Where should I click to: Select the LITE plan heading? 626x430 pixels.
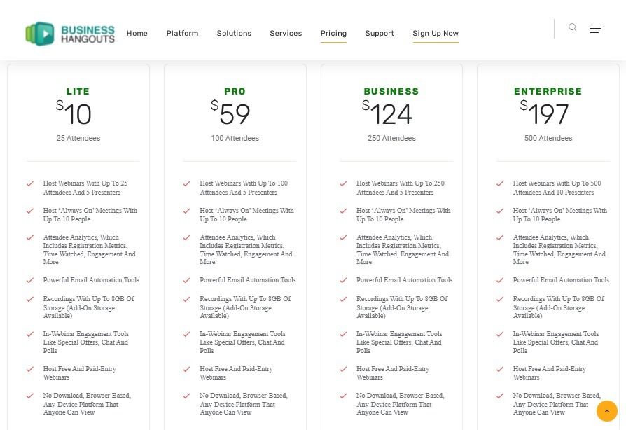pos(78,92)
